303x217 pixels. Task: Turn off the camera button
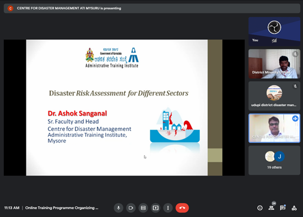(x=131, y=208)
